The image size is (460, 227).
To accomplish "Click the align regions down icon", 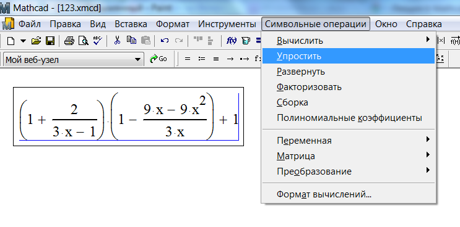I will tap(210, 41).
